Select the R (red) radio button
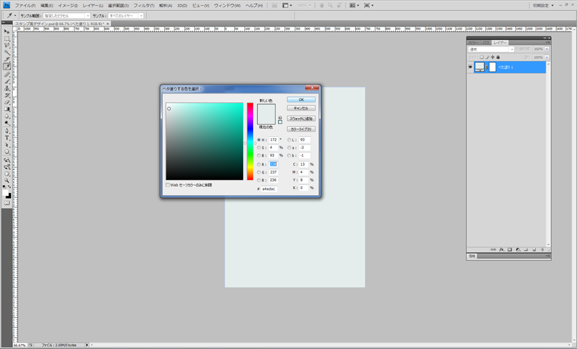577x349 pixels. click(259, 165)
